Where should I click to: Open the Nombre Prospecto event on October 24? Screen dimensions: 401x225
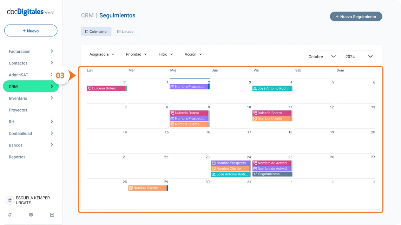point(231,163)
